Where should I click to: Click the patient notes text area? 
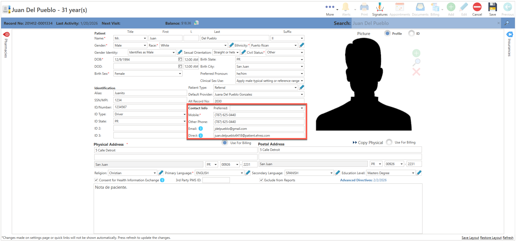pos(258,209)
